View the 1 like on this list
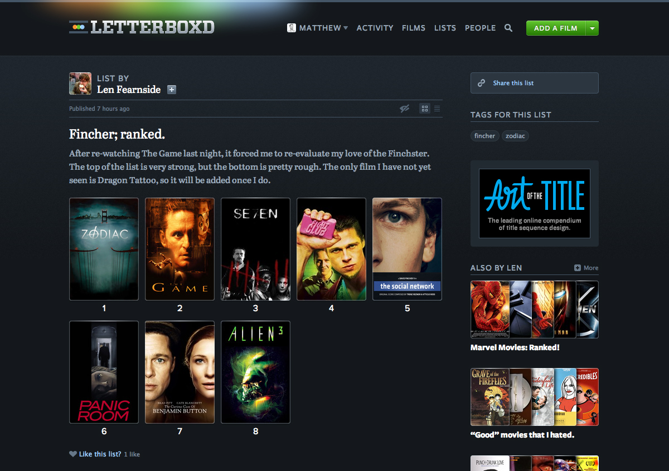669x471 pixels. click(132, 454)
